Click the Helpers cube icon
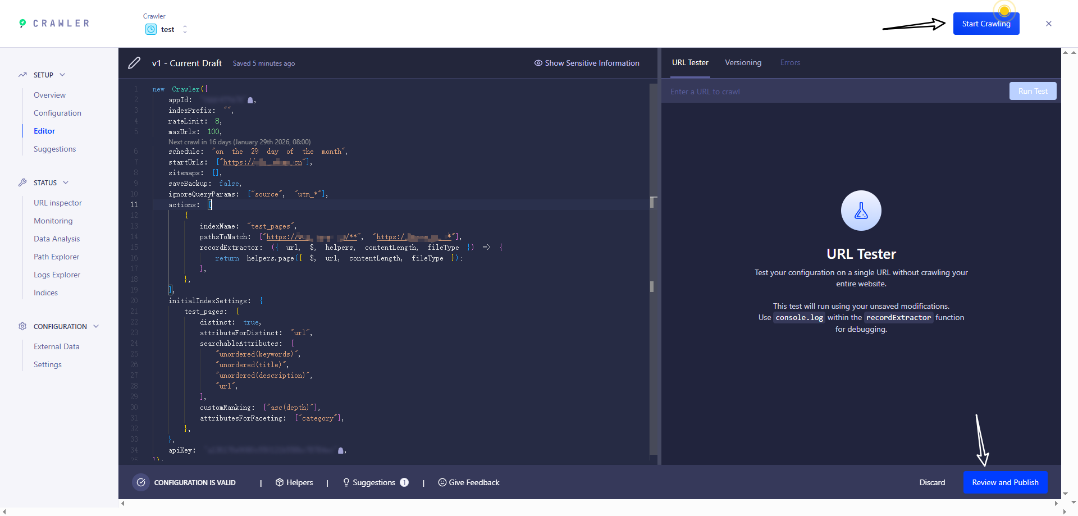 [x=279, y=482]
